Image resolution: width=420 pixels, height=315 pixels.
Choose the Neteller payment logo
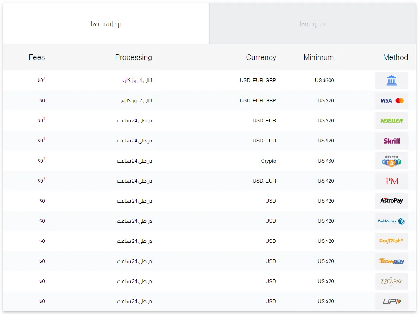tap(391, 120)
